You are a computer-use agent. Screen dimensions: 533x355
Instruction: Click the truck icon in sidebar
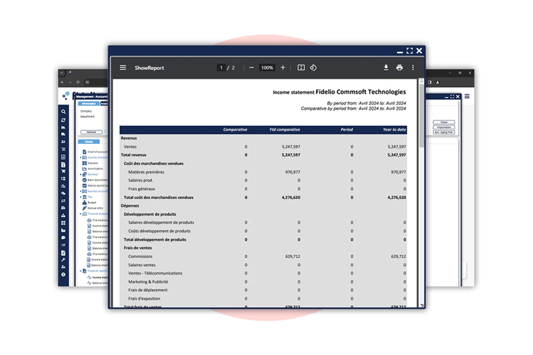[x=63, y=134]
